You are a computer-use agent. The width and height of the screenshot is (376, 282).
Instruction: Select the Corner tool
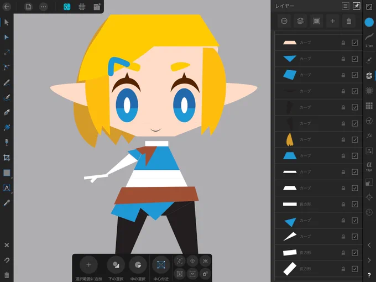coord(7,67)
